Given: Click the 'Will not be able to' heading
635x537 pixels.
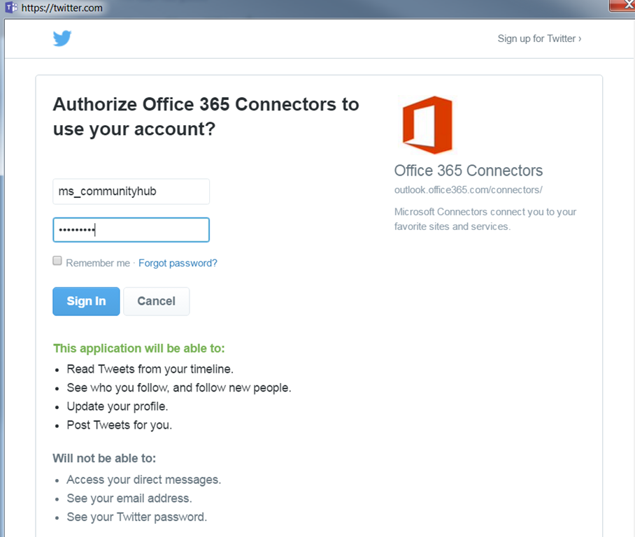Looking at the screenshot, I should (x=104, y=459).
